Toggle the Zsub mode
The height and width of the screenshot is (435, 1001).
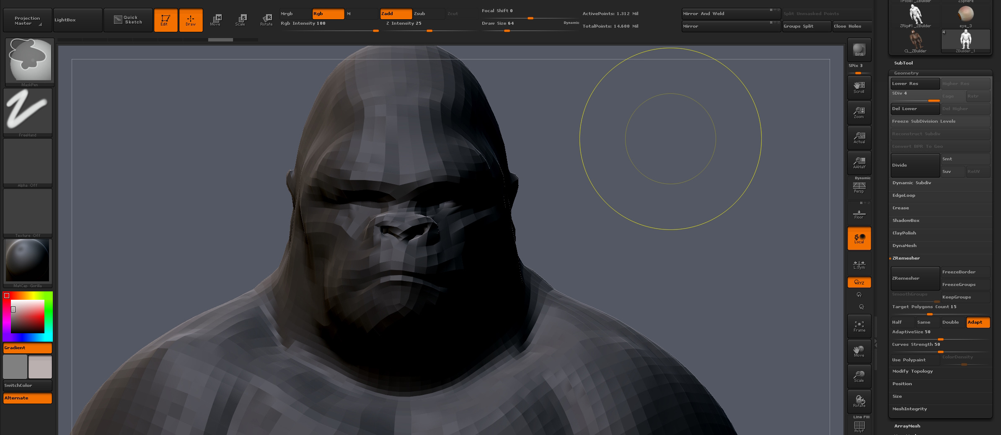[x=428, y=14]
